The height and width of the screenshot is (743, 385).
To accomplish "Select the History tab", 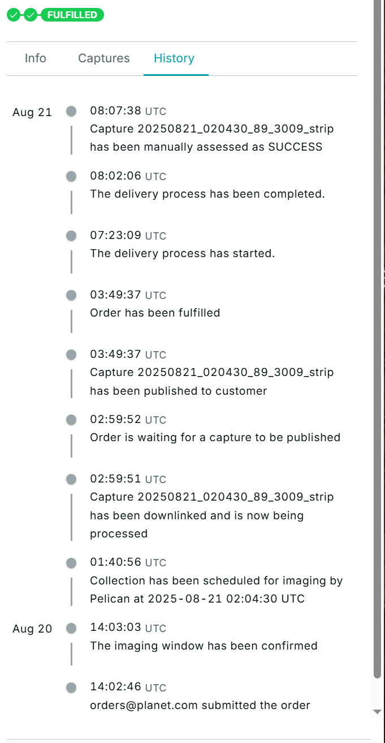I will [174, 58].
